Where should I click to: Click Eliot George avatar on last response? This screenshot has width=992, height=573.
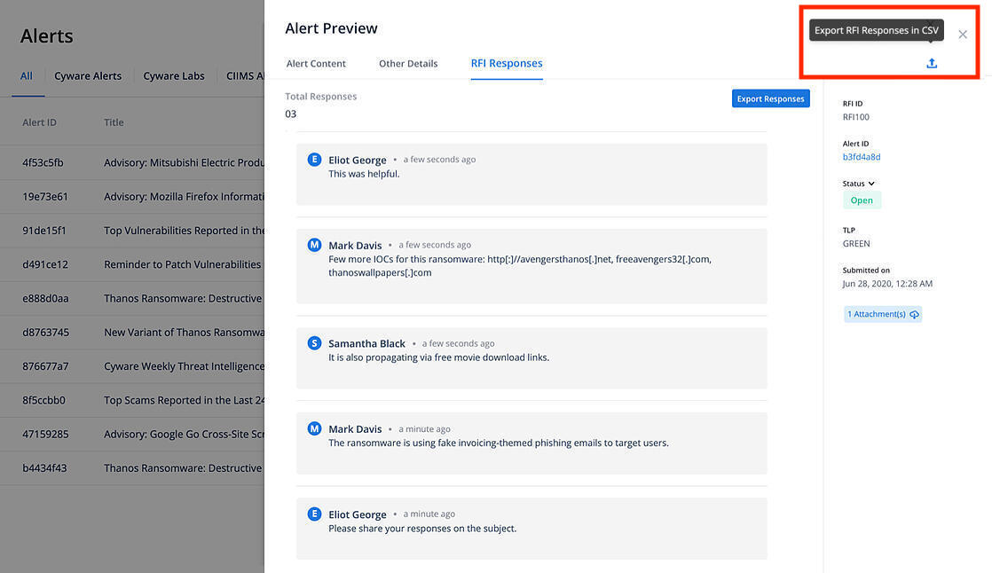[314, 514]
